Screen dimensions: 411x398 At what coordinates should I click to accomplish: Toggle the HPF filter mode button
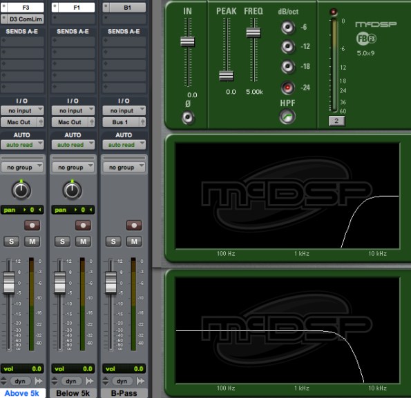pos(287,117)
